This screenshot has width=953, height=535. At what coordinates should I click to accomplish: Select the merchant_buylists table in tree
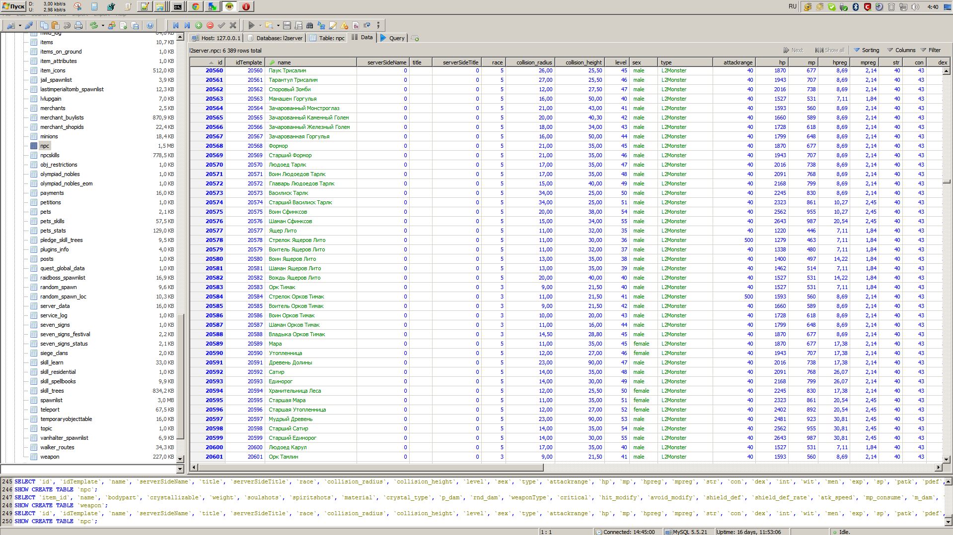(62, 118)
